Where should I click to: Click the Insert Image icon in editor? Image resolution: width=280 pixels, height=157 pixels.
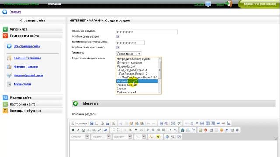(x=200, y=130)
